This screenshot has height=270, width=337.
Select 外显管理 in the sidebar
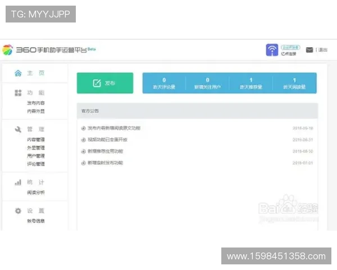pos(36,148)
